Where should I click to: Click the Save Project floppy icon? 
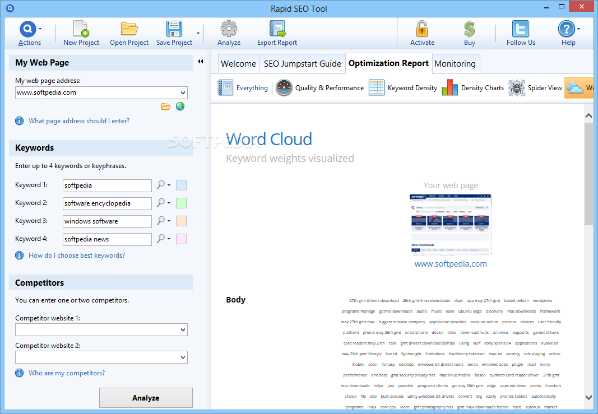(x=174, y=29)
